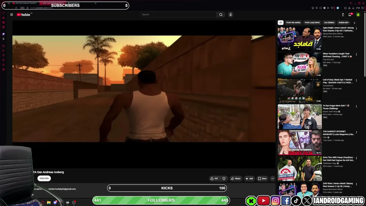The image size is (366, 206).
Task: Open more actions under the video
Action: [x=272, y=179]
